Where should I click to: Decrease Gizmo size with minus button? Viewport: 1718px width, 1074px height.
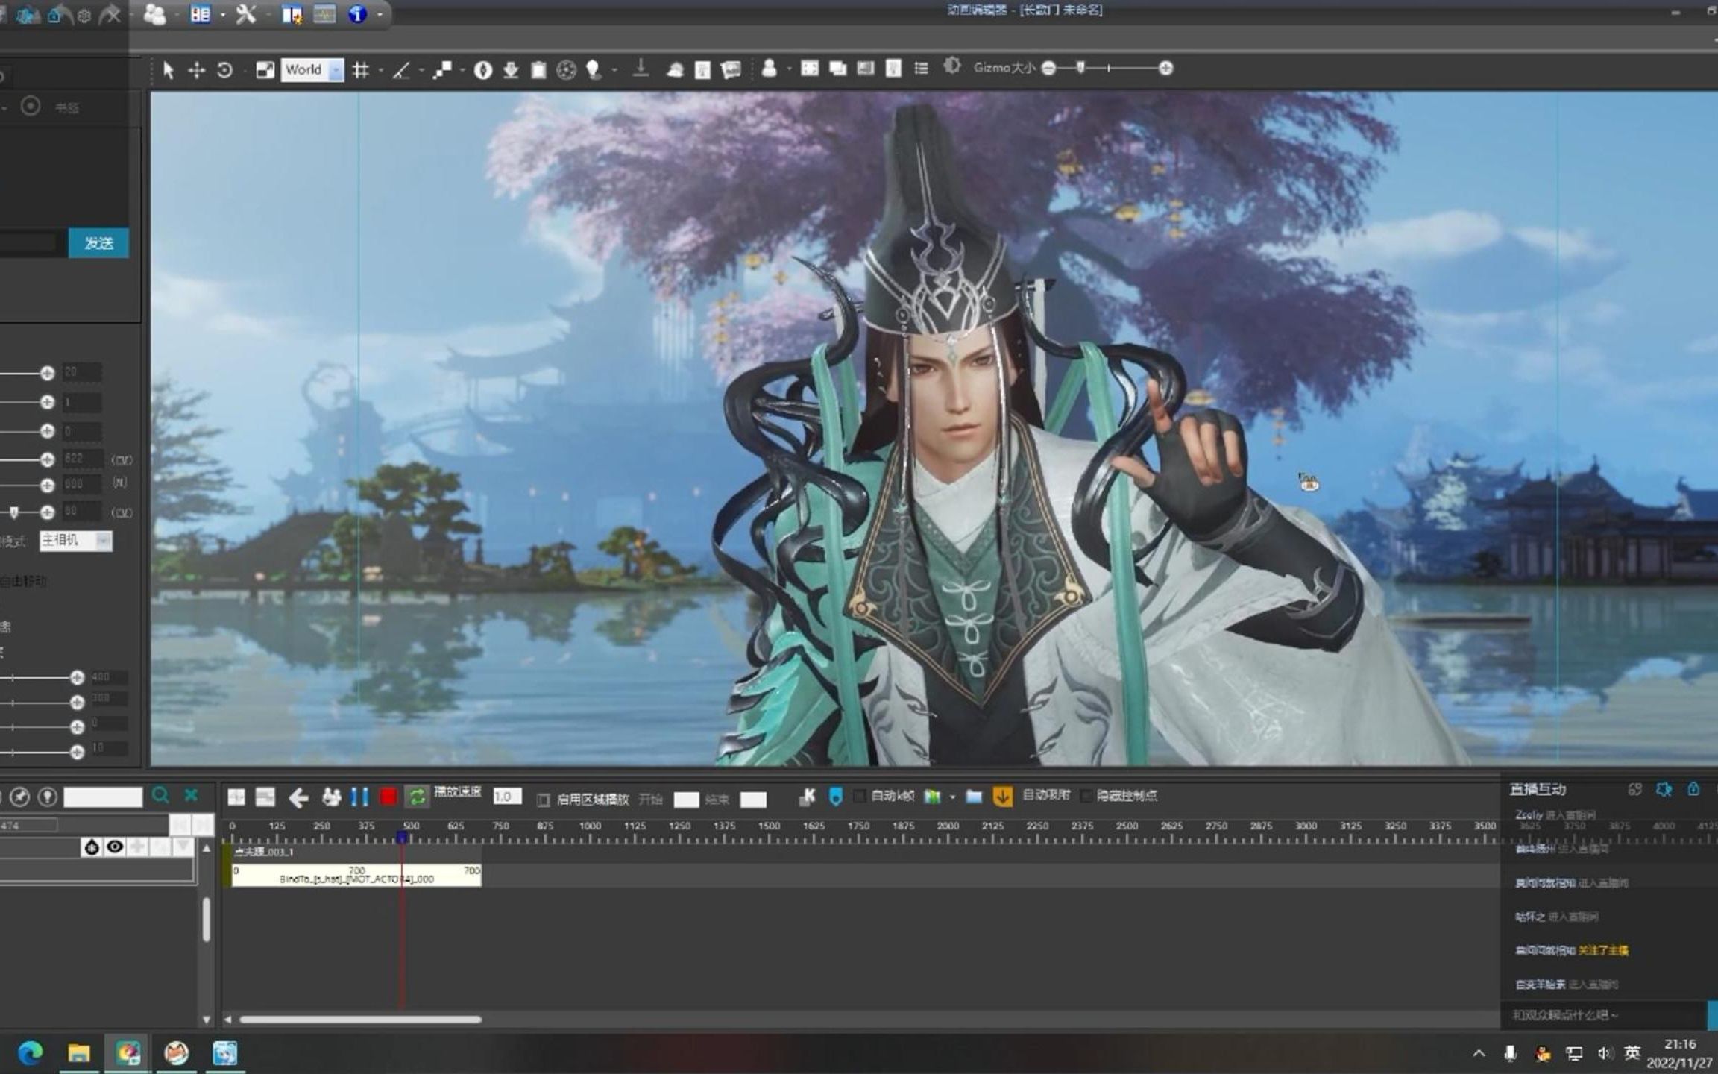point(1049,69)
